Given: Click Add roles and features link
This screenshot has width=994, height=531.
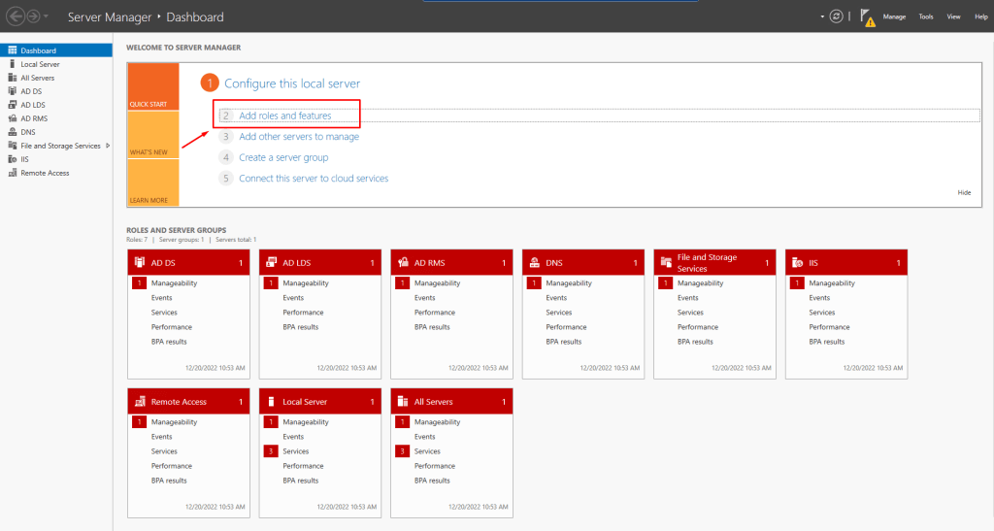Looking at the screenshot, I should click(x=284, y=116).
